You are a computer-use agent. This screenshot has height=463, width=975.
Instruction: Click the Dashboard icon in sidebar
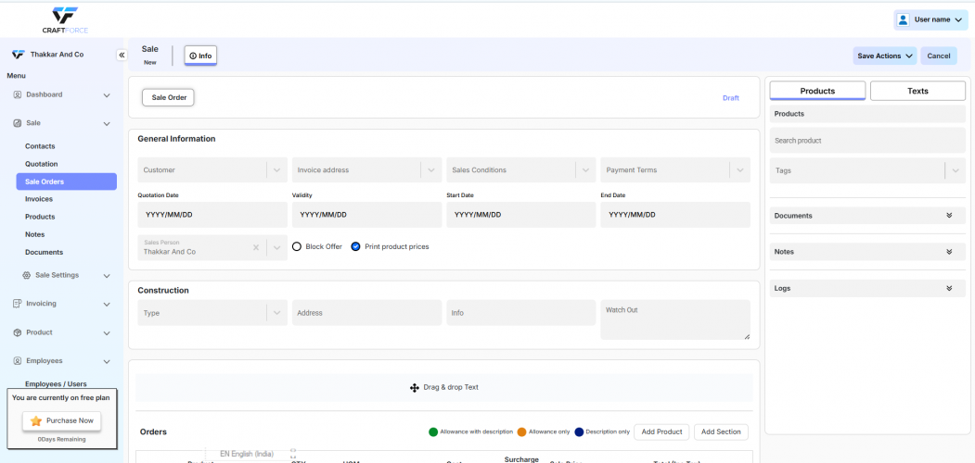(x=17, y=94)
